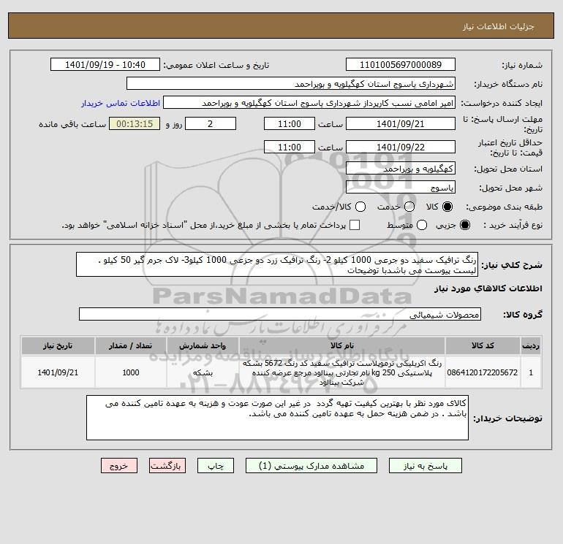This screenshot has width=563, height=544.
Task: Click the buyer organization name field
Action: coord(291,83)
